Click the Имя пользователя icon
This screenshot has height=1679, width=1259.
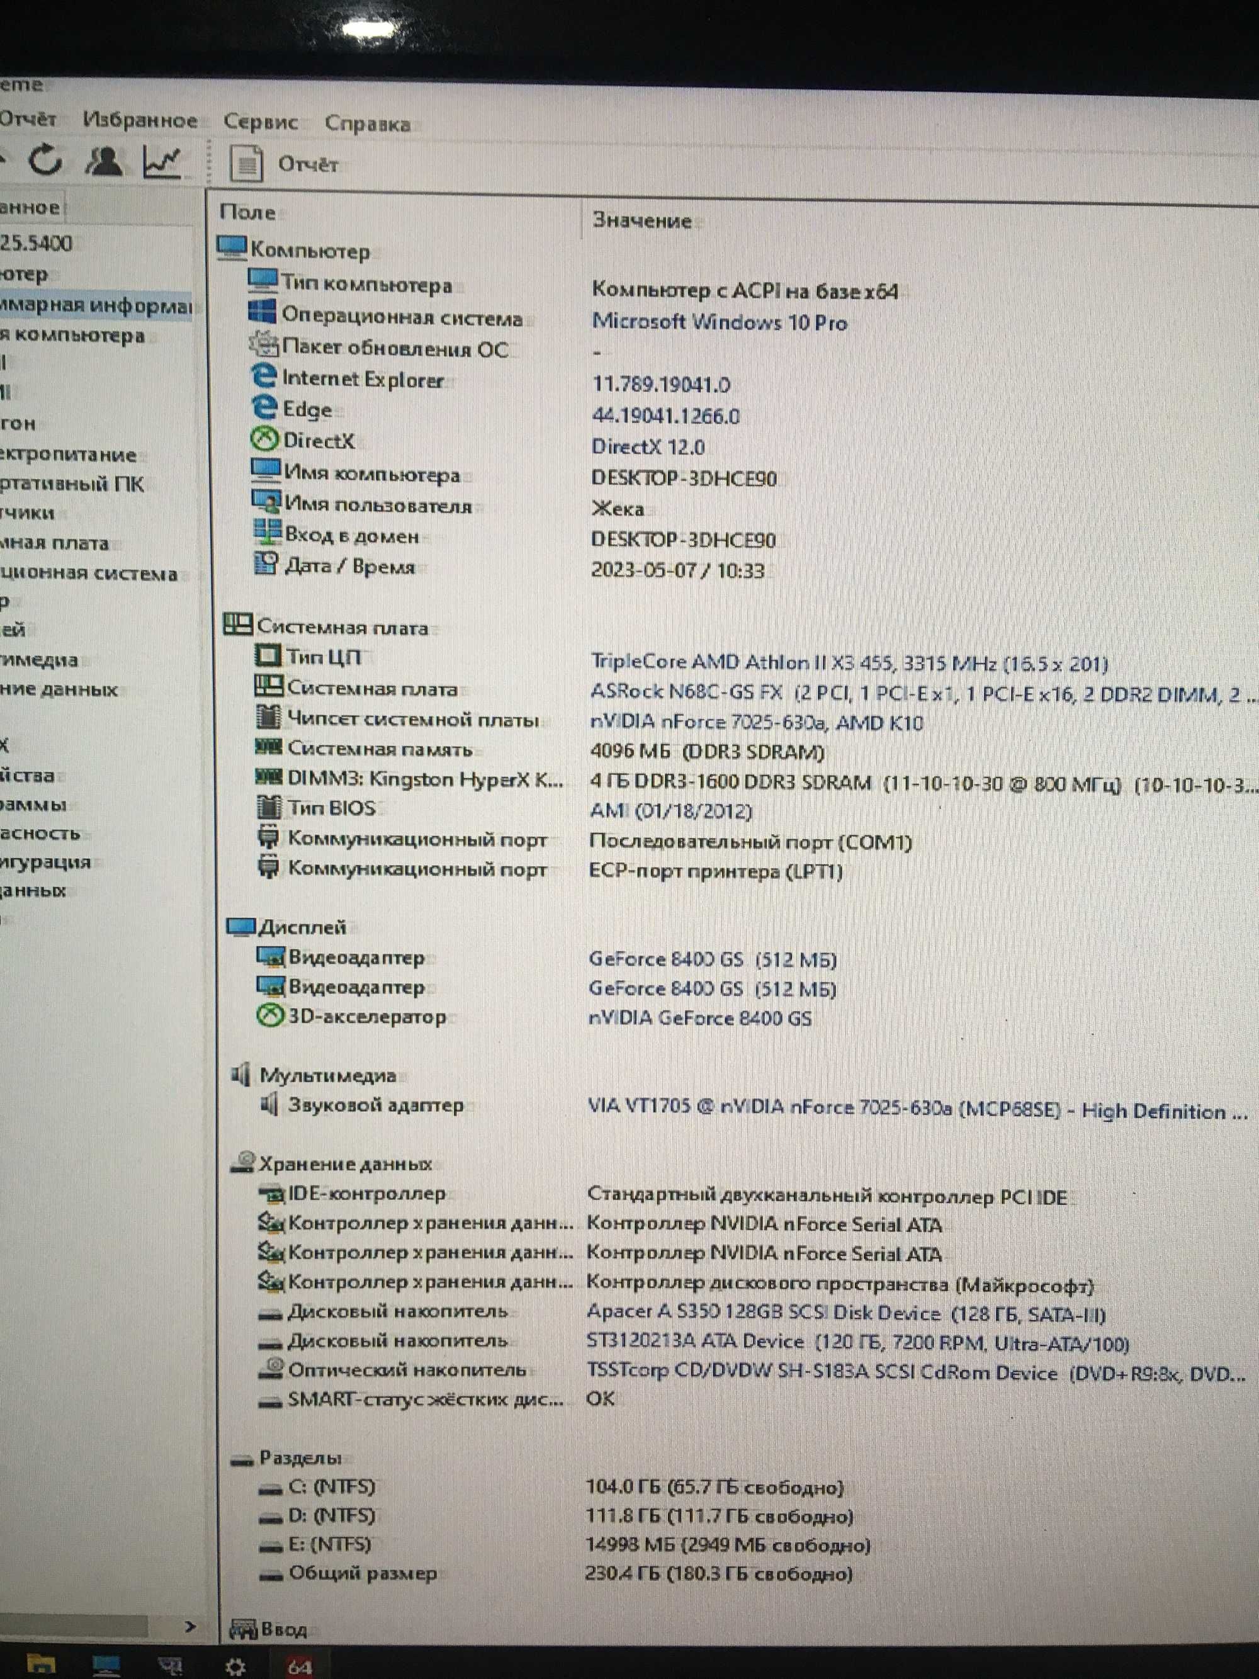pos(266,502)
